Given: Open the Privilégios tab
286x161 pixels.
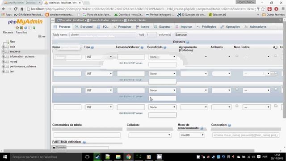Looking at the screenshot, I should [x=206, y=27].
